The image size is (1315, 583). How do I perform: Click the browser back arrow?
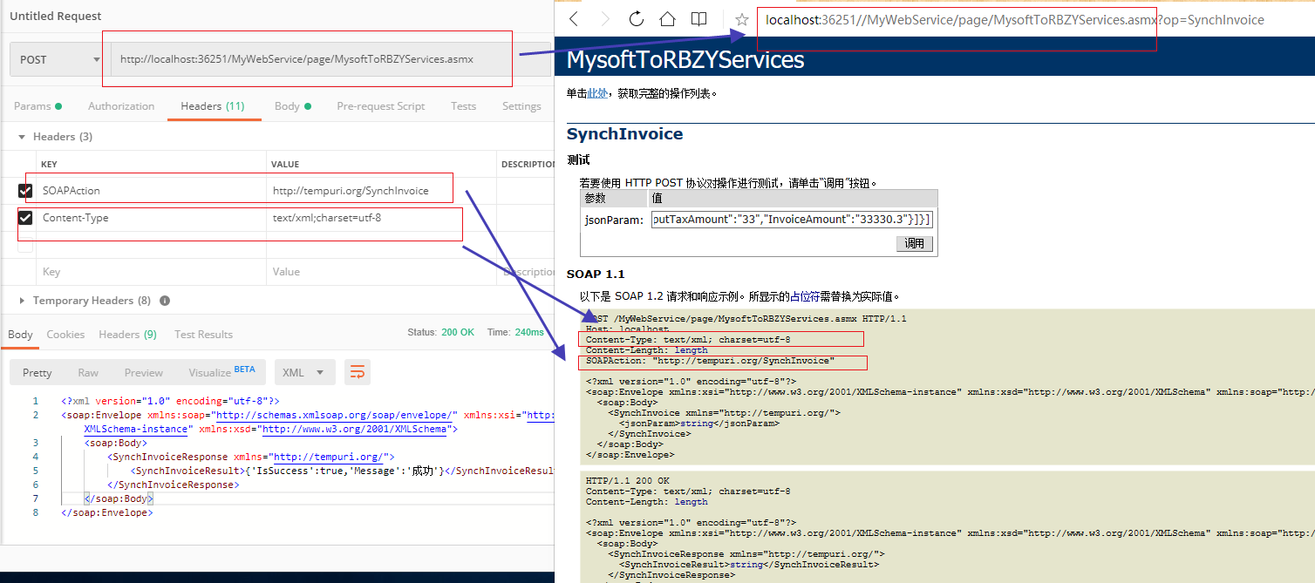(574, 19)
